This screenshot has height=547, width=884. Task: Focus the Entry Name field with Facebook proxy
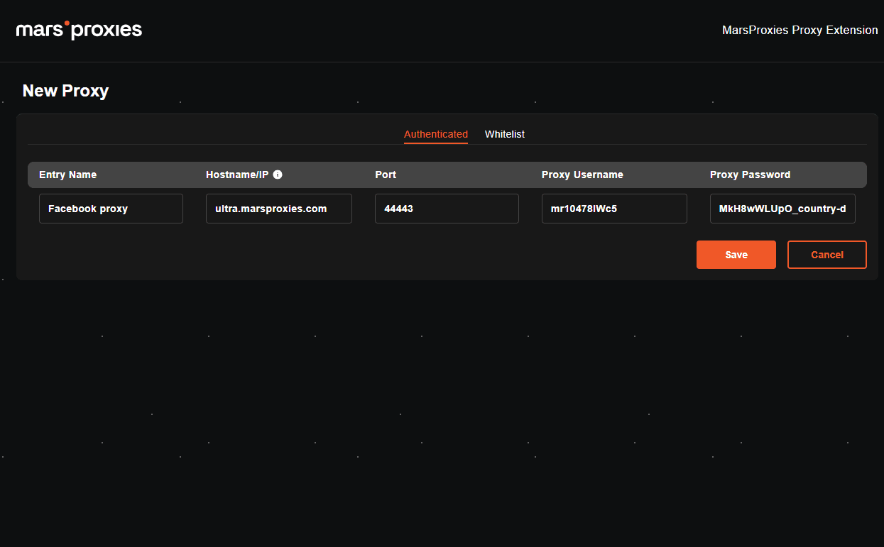[x=111, y=209]
